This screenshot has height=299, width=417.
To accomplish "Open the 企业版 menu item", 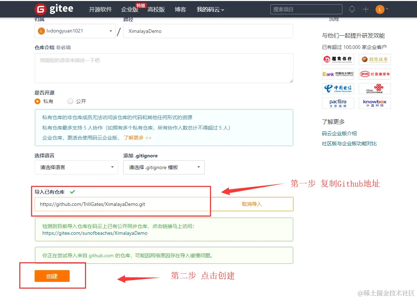I will (130, 10).
